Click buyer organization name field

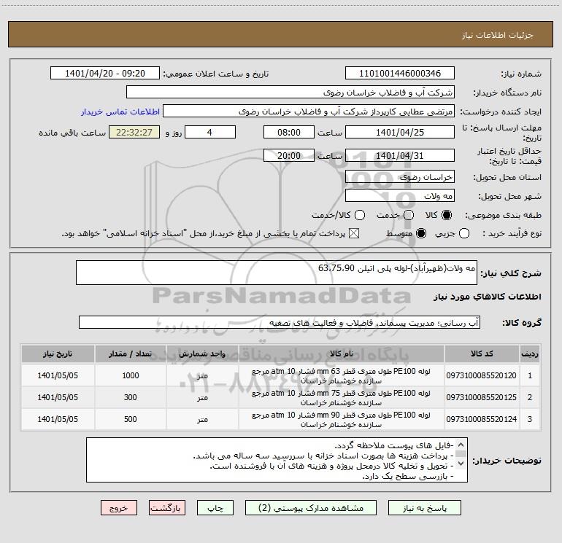[x=290, y=93]
